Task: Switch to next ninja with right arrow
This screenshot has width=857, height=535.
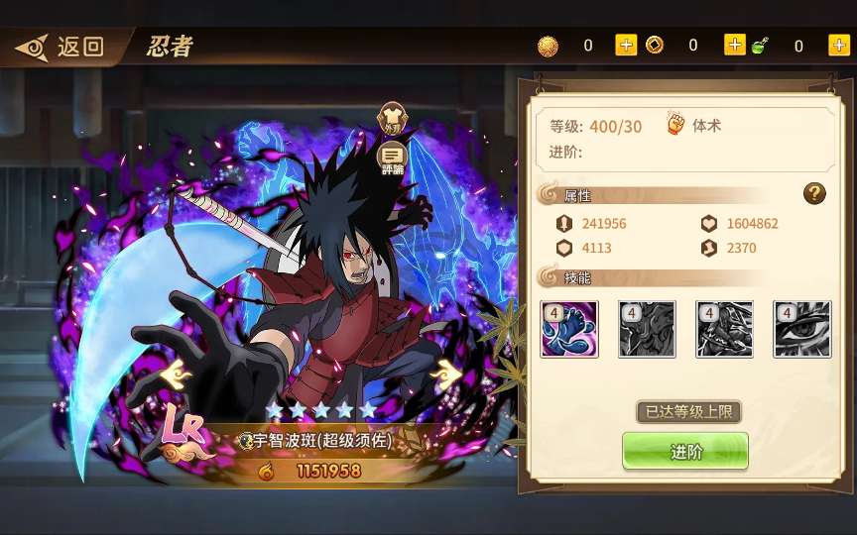Action: coord(445,375)
